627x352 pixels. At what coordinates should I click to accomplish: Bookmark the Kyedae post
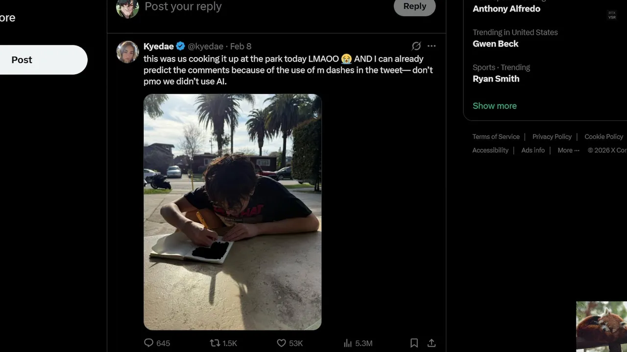(414, 343)
